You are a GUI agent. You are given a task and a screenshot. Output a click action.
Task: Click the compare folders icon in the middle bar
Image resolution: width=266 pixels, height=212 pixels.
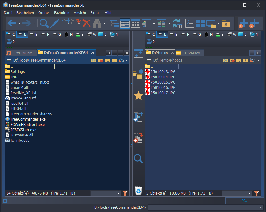[x=138, y=74]
